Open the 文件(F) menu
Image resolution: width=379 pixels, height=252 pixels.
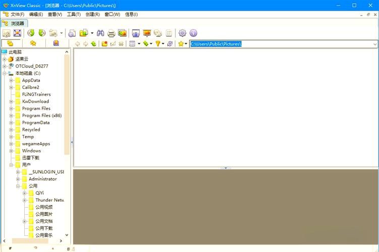click(x=18, y=15)
